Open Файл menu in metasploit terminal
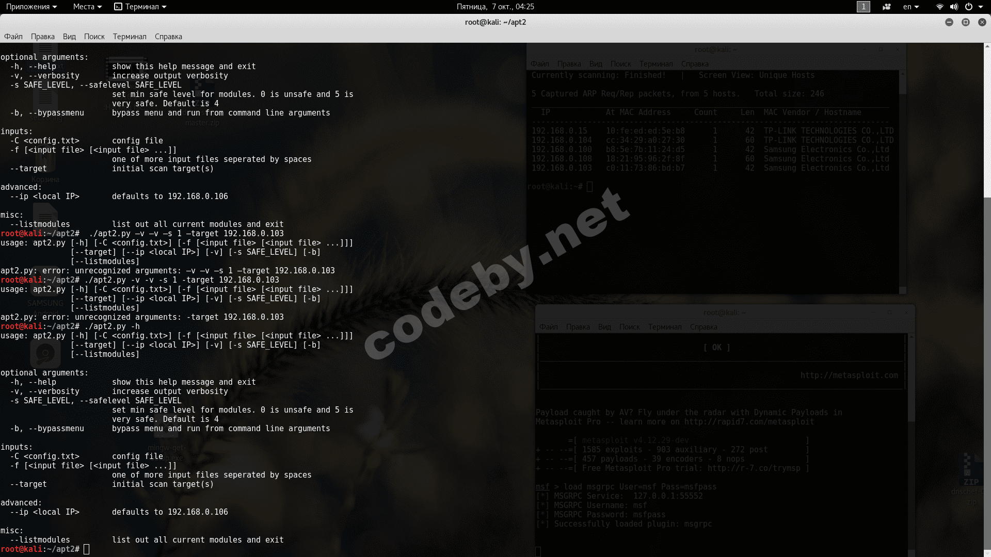This screenshot has height=557, width=991. [x=549, y=327]
